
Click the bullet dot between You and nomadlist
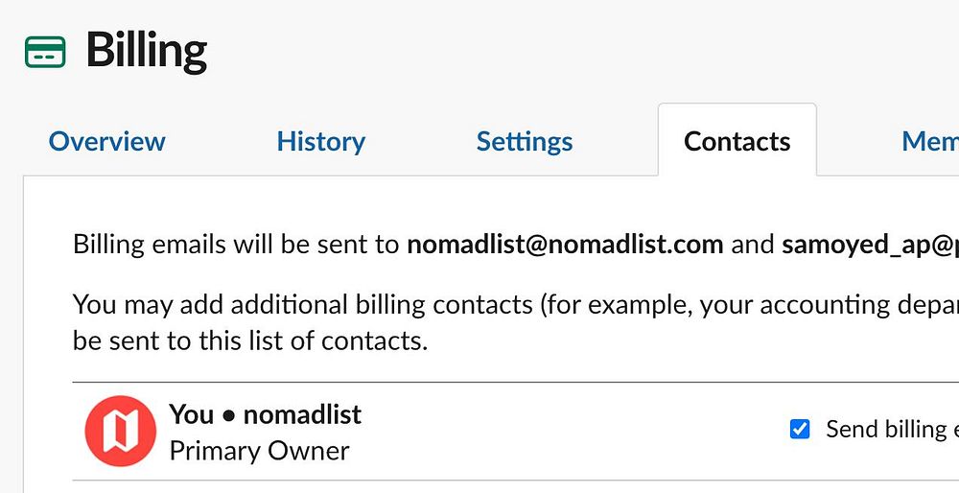[228, 415]
